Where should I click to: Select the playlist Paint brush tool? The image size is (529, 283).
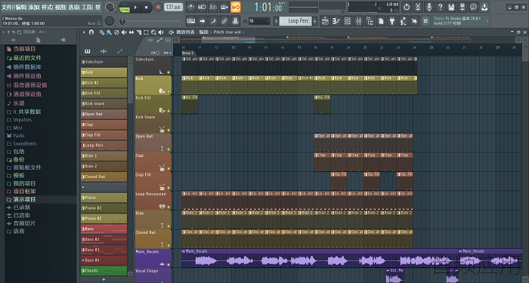coord(109,32)
